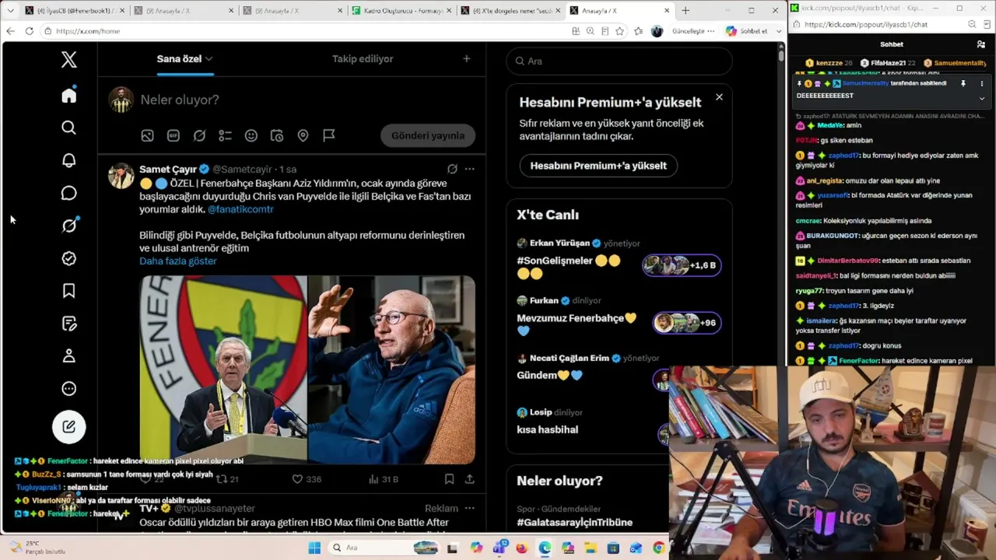Screen dimensions: 996x560
Task: Switch to Takip ediliyor tab
Action: (363, 59)
